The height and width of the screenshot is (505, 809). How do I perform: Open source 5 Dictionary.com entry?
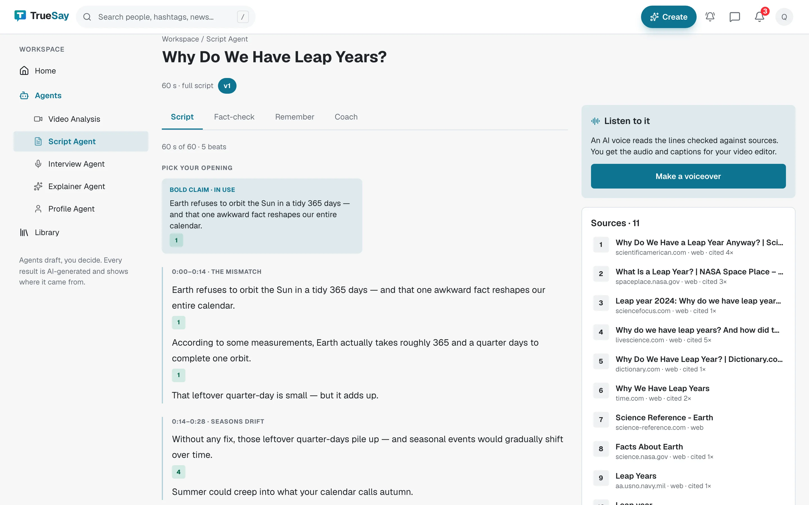(x=688, y=364)
